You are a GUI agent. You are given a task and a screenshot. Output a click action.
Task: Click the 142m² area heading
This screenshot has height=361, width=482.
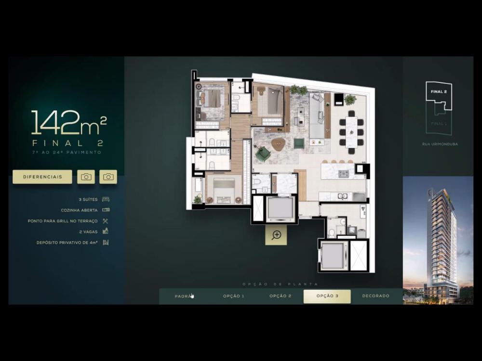(68, 122)
